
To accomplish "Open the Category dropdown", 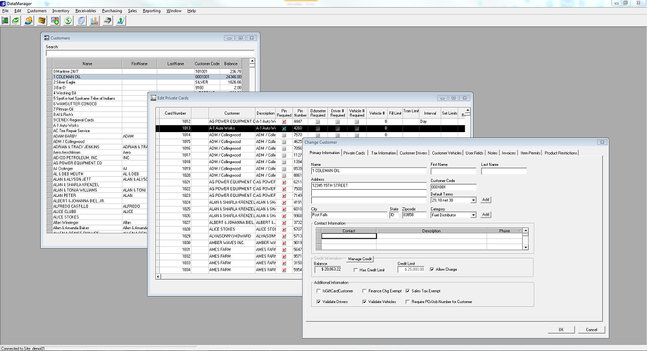I will tap(474, 215).
